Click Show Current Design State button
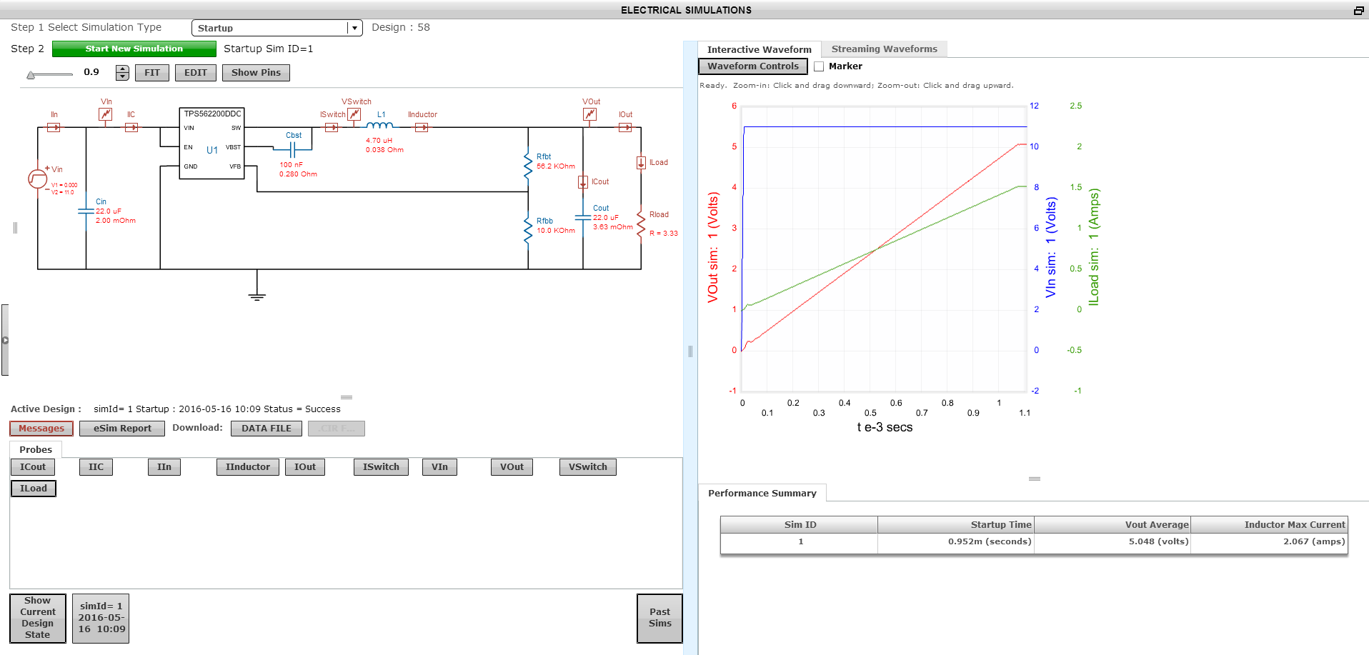The height and width of the screenshot is (655, 1369). point(38,618)
